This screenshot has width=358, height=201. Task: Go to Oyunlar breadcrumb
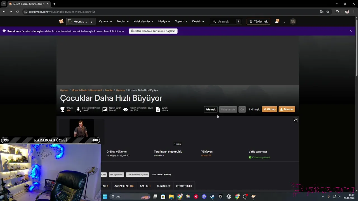64,90
